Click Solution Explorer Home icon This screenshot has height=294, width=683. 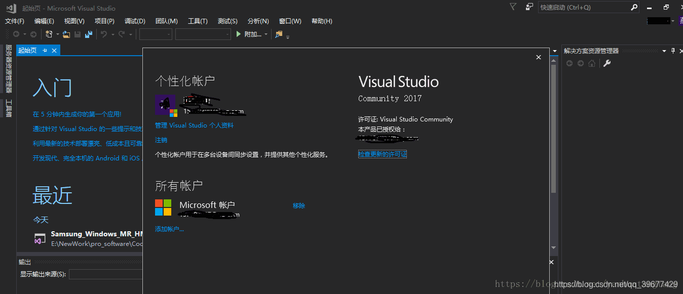point(592,63)
